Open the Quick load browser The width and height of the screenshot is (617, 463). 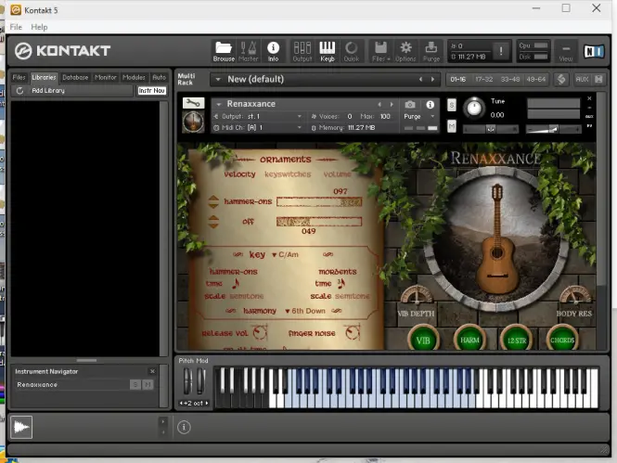pos(351,51)
